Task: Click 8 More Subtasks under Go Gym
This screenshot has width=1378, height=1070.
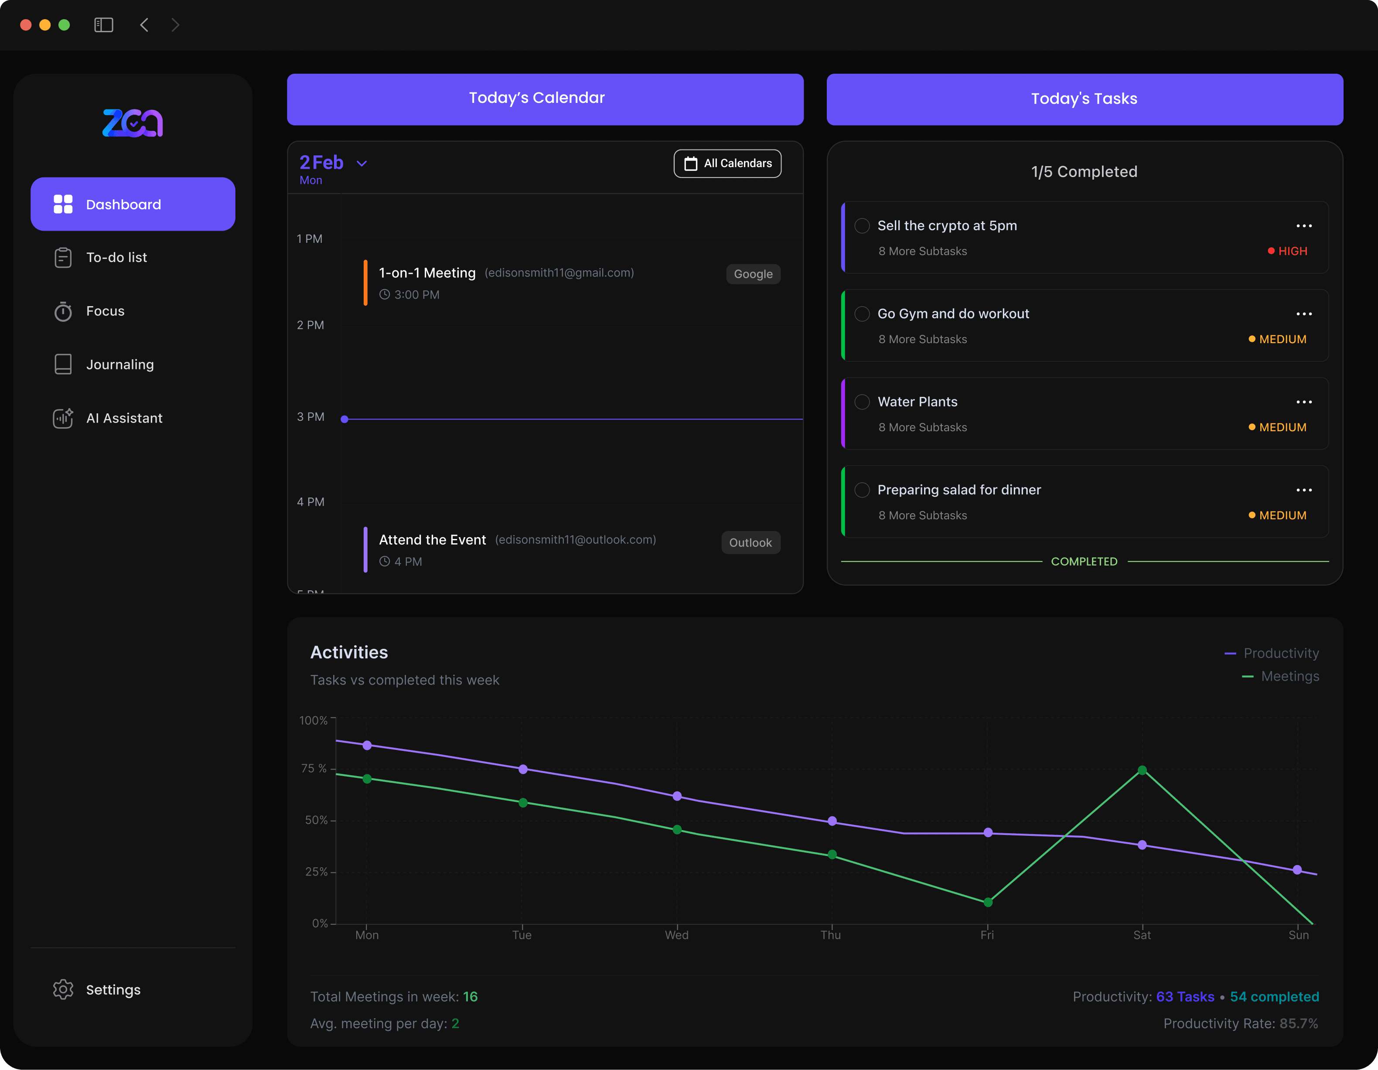Action: tap(922, 339)
